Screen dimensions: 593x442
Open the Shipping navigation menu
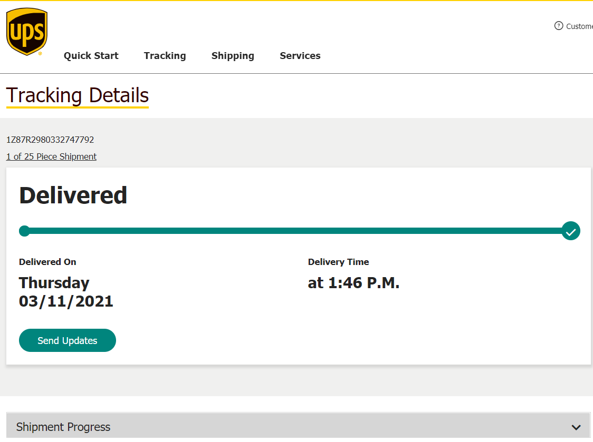point(233,56)
